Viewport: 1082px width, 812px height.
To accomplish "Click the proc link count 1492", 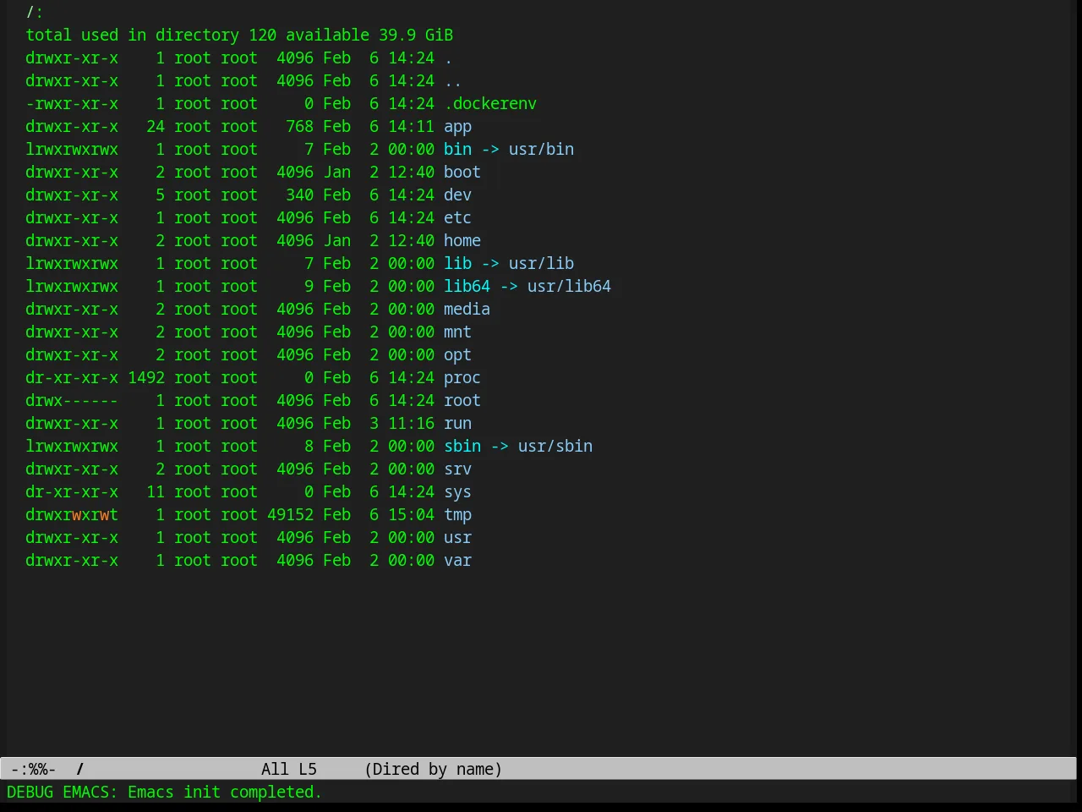I will [x=146, y=378].
